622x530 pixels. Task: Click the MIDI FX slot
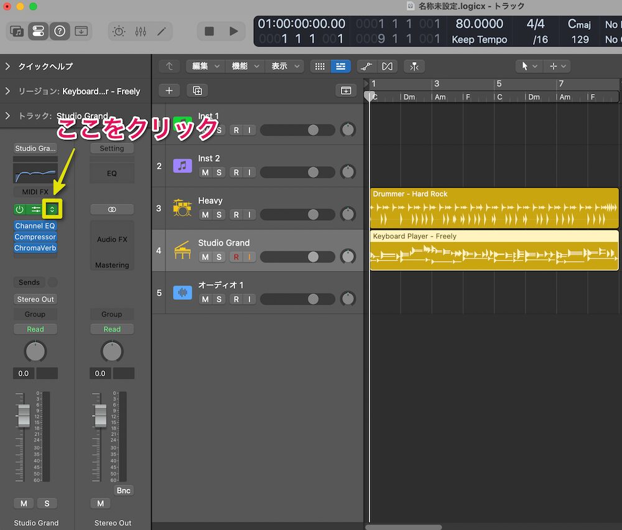click(x=35, y=192)
